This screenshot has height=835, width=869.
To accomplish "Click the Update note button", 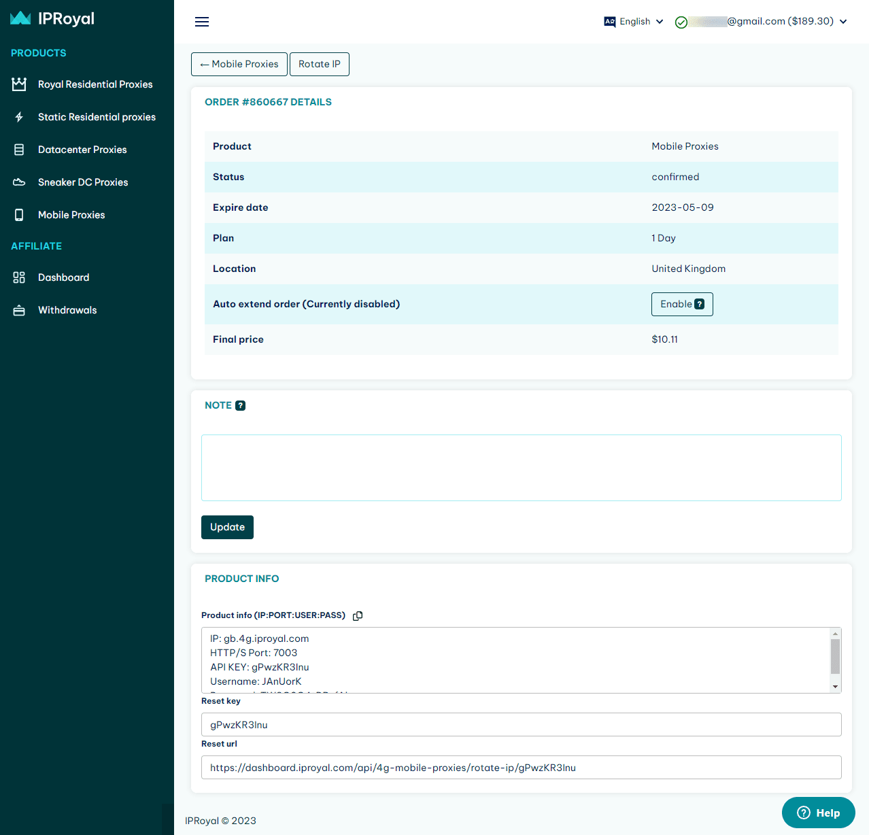I will (x=227, y=527).
